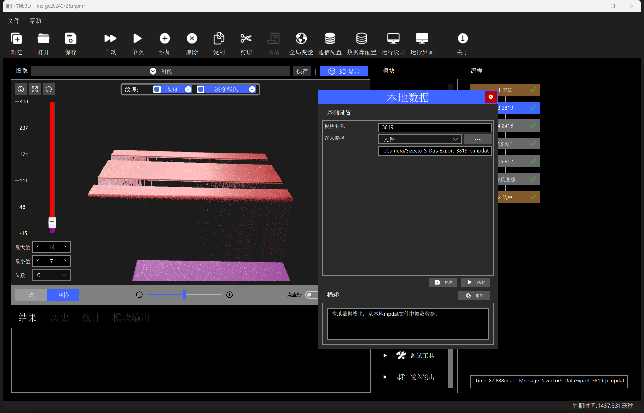The width and height of the screenshot is (644, 413).
Task: Open the 深度彩色 dropdown arrow
Action: click(252, 89)
